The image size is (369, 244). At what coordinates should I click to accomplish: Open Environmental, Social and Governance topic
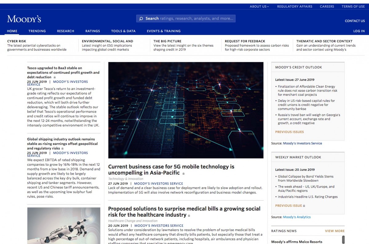(107, 41)
